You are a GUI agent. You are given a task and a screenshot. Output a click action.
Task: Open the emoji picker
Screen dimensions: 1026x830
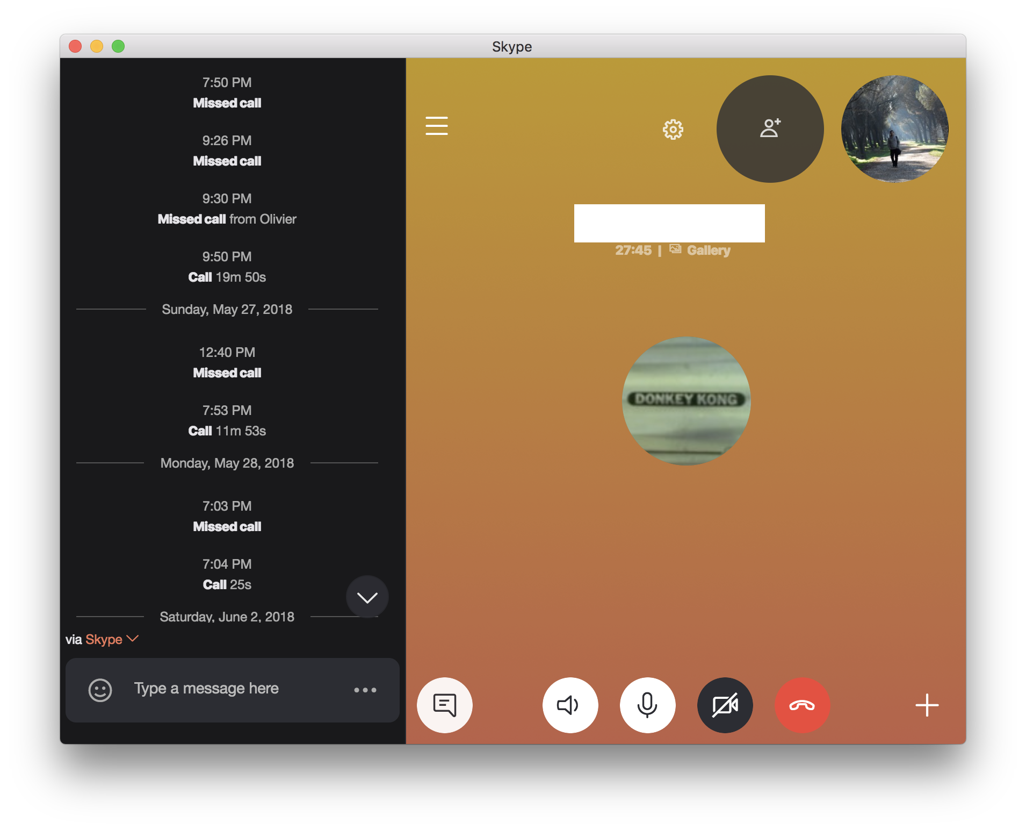[x=100, y=690]
